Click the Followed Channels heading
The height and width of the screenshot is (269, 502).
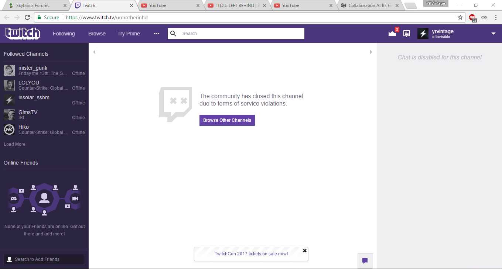(26, 54)
